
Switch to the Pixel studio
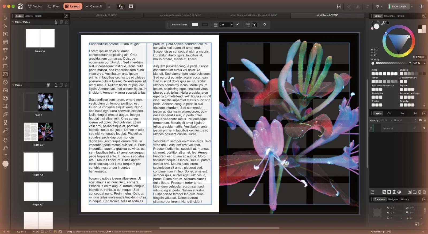coord(54,6)
